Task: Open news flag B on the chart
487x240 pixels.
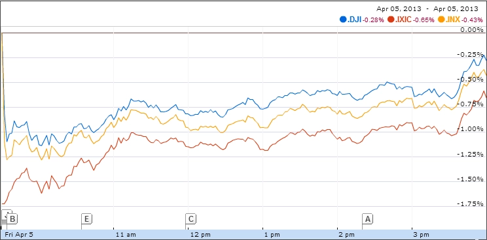Action: (x=12, y=219)
